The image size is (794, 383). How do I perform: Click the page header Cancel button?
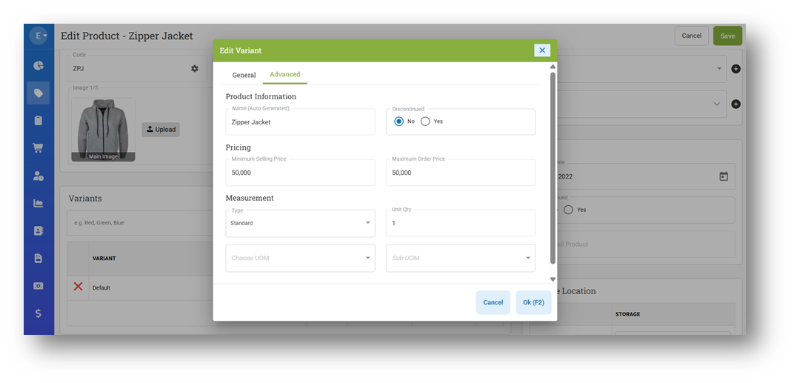point(691,36)
